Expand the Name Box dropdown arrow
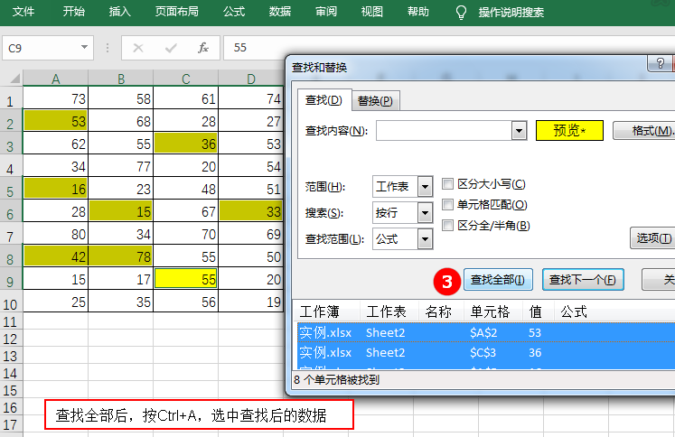This screenshot has height=437, width=675. pyautogui.click(x=84, y=47)
